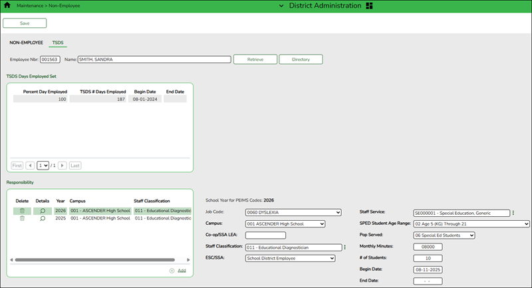Open the Job Code dropdown

293,213
